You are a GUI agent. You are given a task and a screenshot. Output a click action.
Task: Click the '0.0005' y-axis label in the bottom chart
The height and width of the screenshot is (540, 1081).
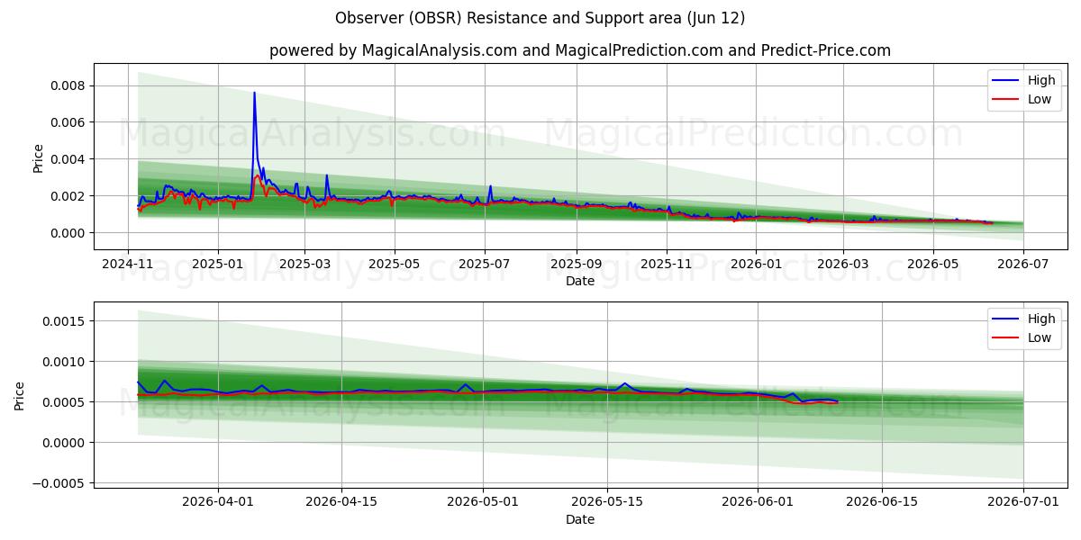(x=65, y=402)
